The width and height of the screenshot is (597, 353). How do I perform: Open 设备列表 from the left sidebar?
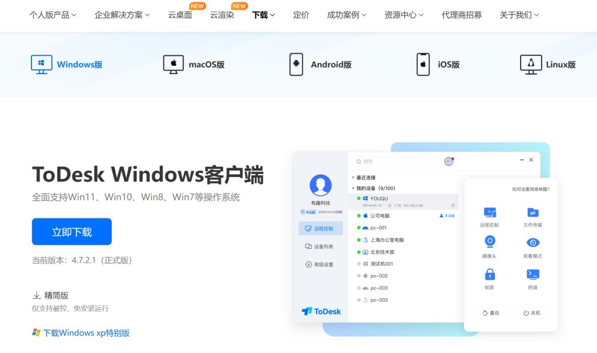[x=321, y=247]
